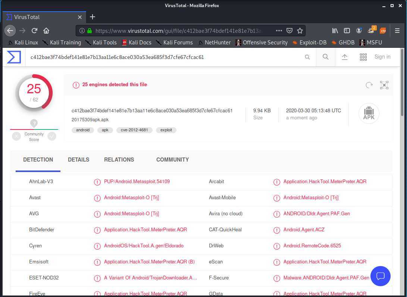Open the Offensive Security bookmark

[262, 42]
